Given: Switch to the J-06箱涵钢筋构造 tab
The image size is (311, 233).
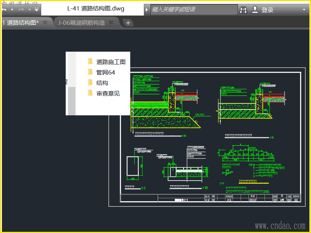Looking at the screenshot, I should tap(82, 23).
